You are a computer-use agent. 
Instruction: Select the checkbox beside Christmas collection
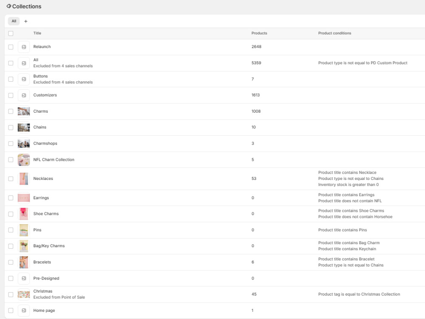(11, 294)
